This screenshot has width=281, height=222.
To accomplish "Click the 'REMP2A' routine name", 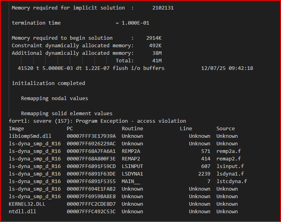I will coord(131,151).
